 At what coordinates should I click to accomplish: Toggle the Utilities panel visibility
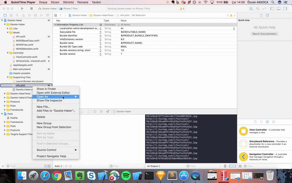click(285, 9)
